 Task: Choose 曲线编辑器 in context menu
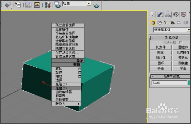(x=66, y=92)
